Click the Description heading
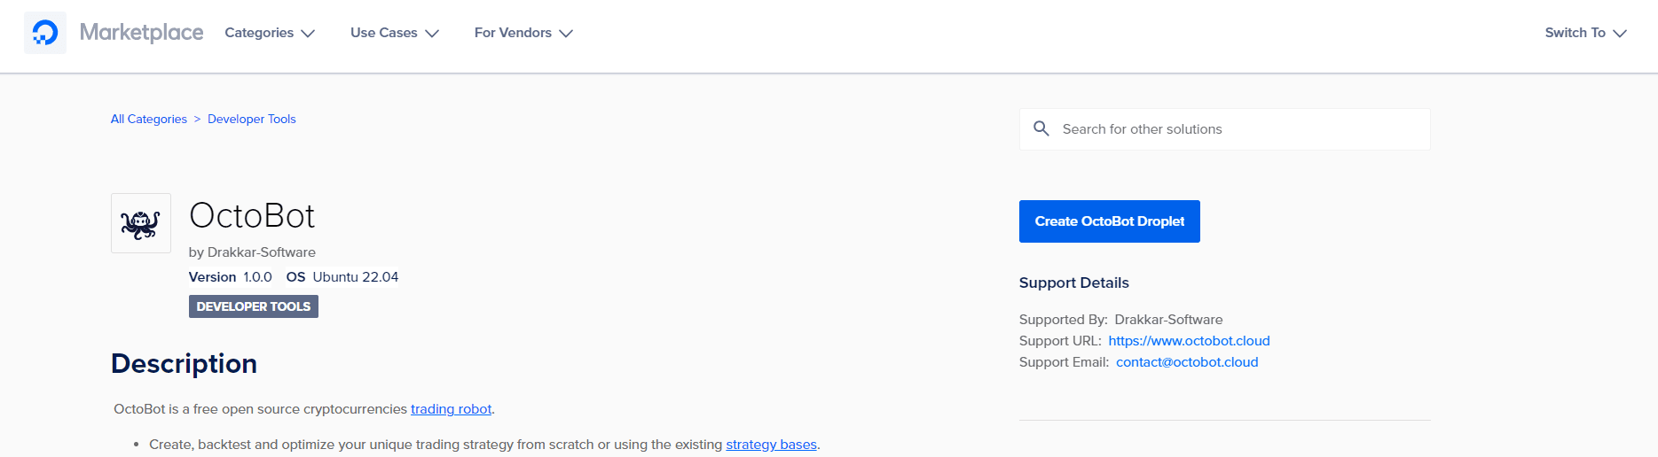 coord(184,364)
